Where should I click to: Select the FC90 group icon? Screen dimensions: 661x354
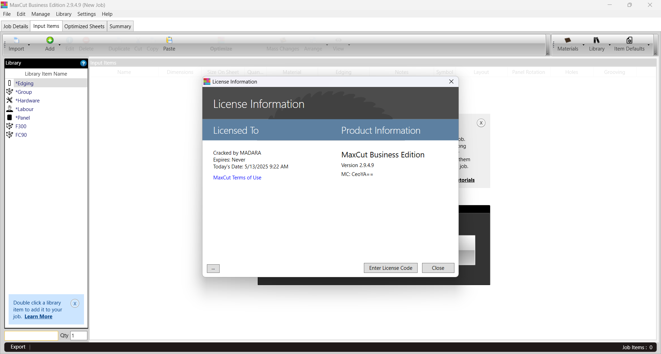click(10, 135)
